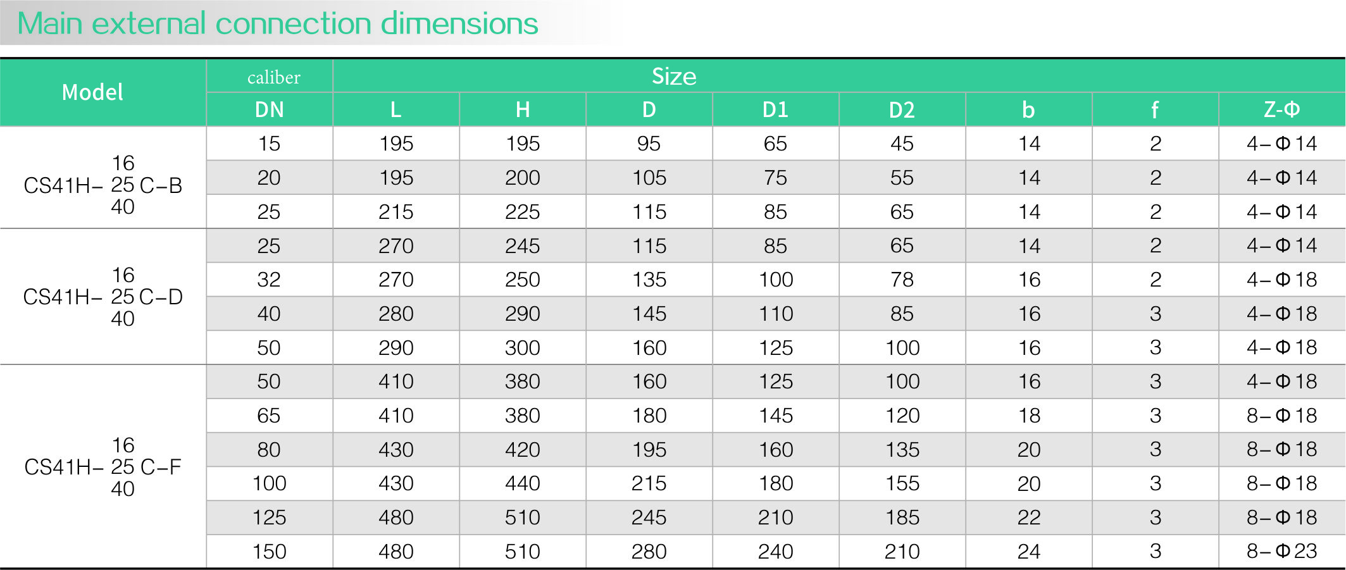Select the Size header cell
1346x570 pixels.
pos(674,77)
